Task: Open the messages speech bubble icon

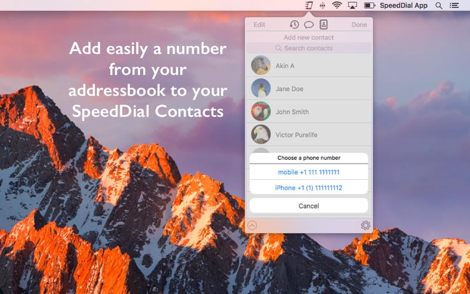Action: click(309, 25)
